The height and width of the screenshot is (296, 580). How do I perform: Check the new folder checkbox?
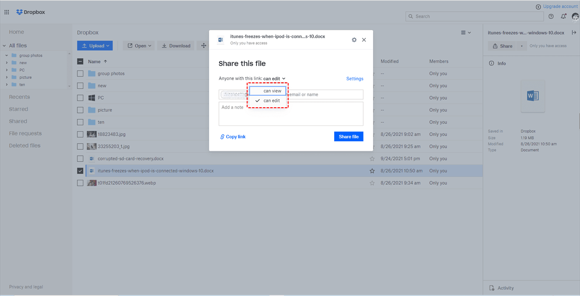(80, 86)
